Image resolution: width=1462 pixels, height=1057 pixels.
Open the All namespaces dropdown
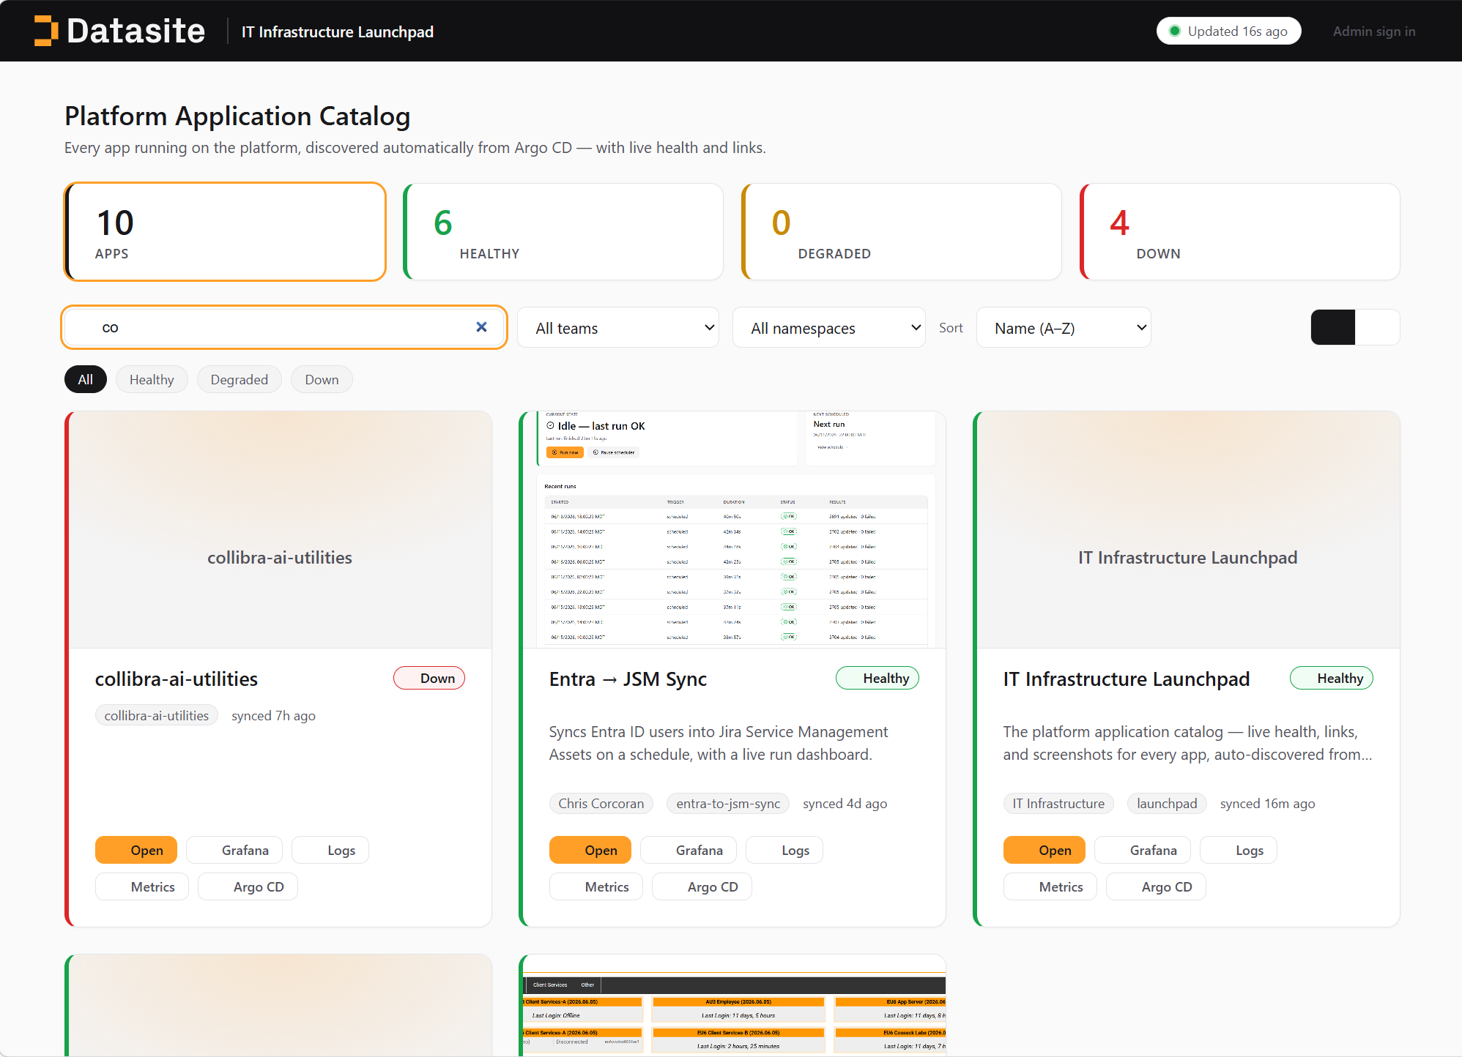coord(829,328)
